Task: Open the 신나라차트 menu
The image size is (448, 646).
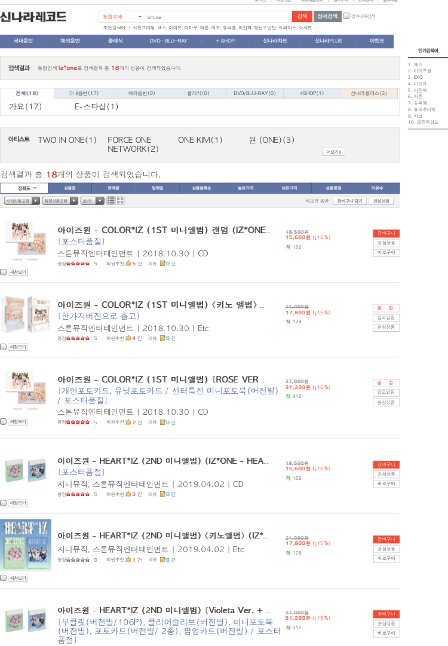Action: tap(275, 41)
